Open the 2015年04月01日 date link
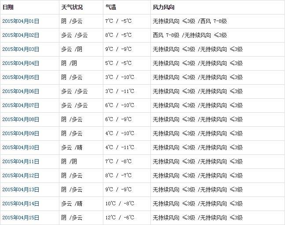Viewport: 285px width, 225px height. click(x=21, y=21)
